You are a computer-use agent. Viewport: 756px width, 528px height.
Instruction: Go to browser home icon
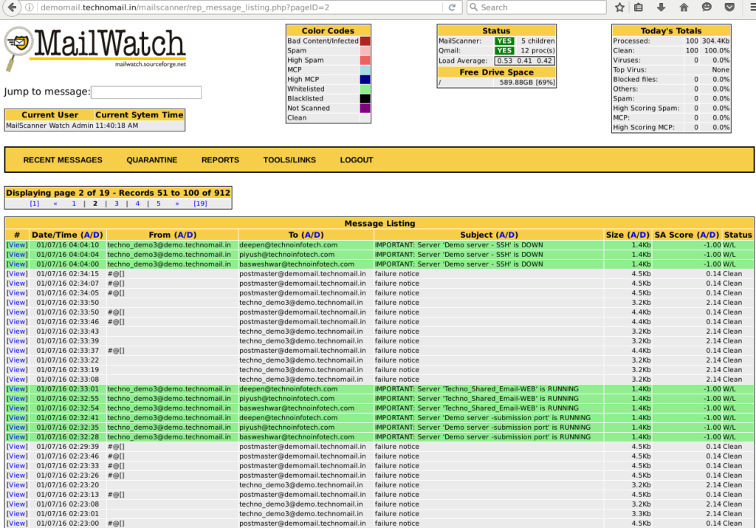coord(684,7)
